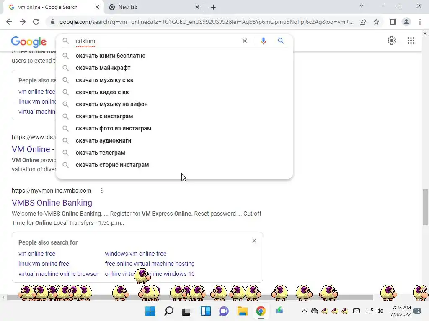Choose suggestion скачать видео с вк

pyautogui.click(x=175, y=92)
